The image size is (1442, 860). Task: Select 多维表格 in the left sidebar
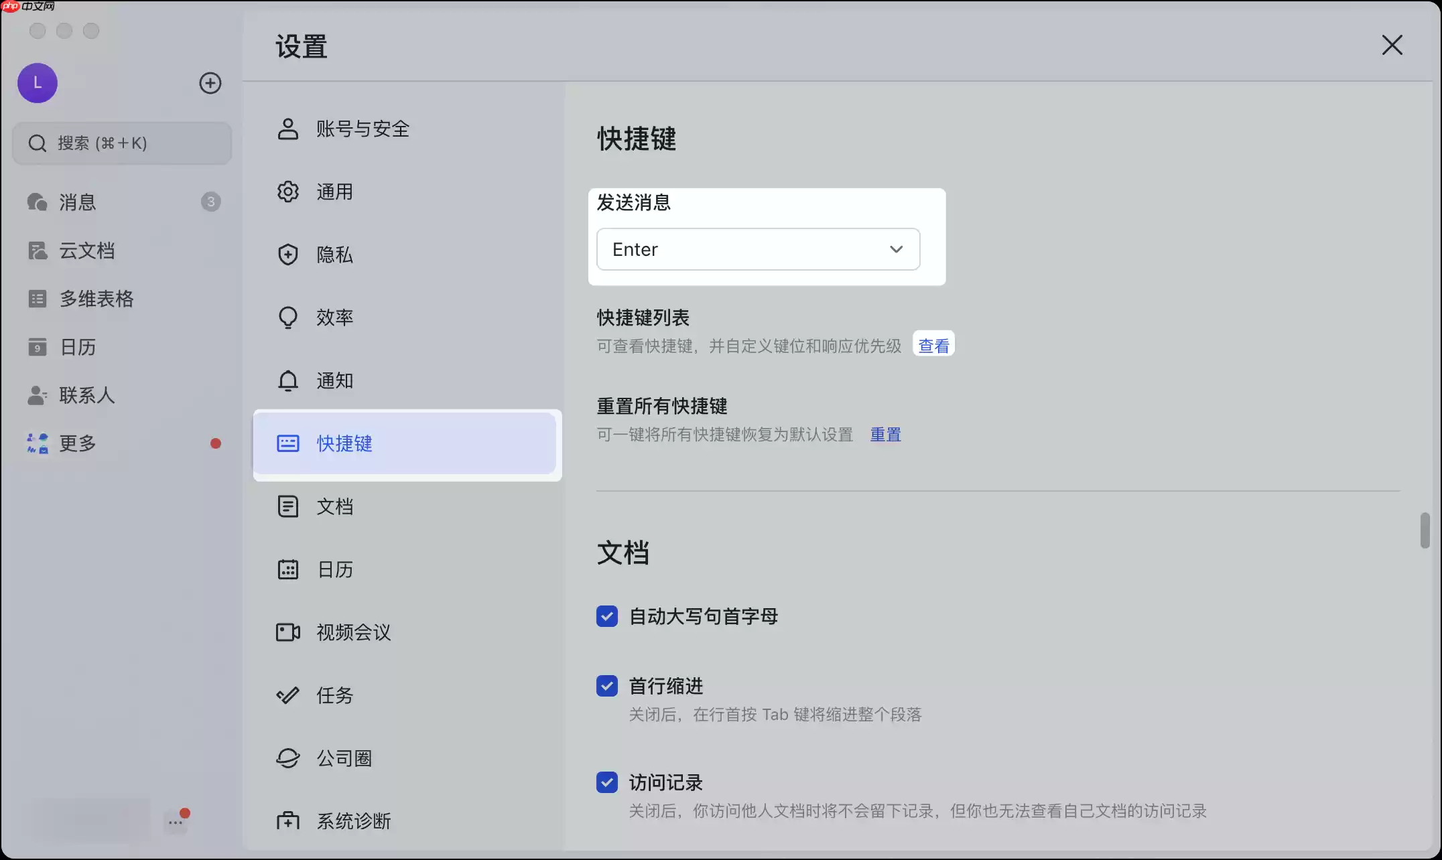(96, 299)
